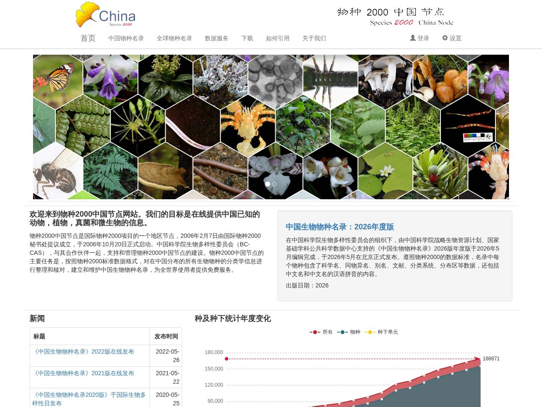Click the 物种2000中国节点 banner title image
The image size is (542, 407).
click(x=395, y=17)
